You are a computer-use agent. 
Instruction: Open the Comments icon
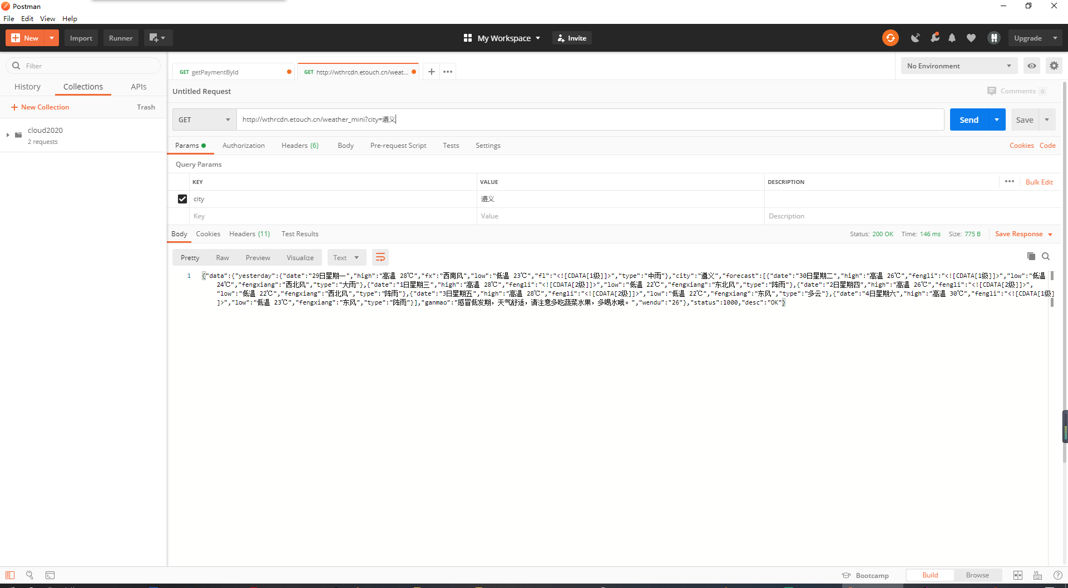click(991, 91)
